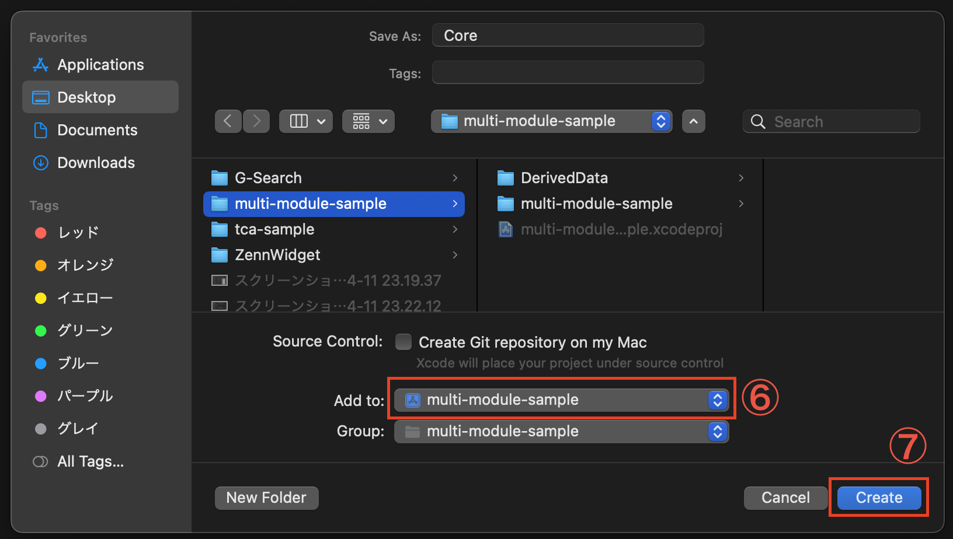Open Applications in the sidebar

tap(100, 65)
